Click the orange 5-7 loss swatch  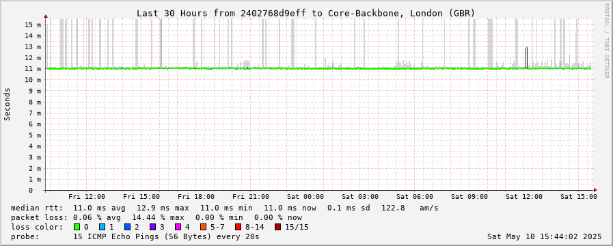pyautogui.click(x=203, y=227)
